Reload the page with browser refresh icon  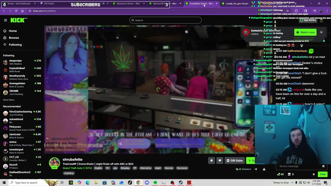coord(16,11)
